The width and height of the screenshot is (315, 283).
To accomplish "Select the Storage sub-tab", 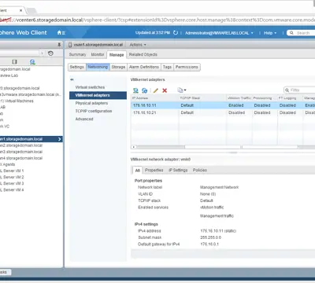I will pos(118,67).
